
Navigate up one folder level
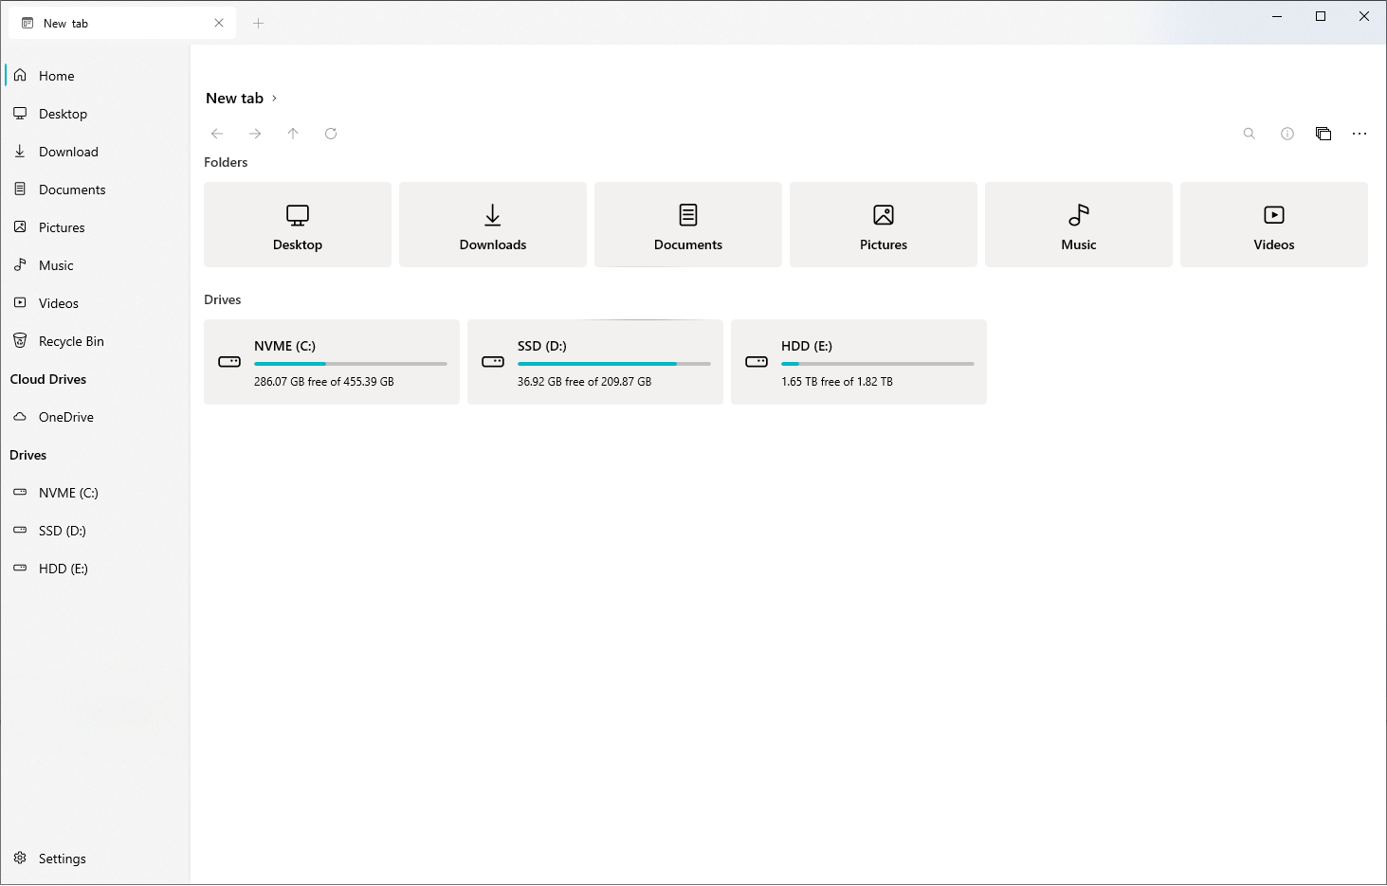tap(293, 134)
